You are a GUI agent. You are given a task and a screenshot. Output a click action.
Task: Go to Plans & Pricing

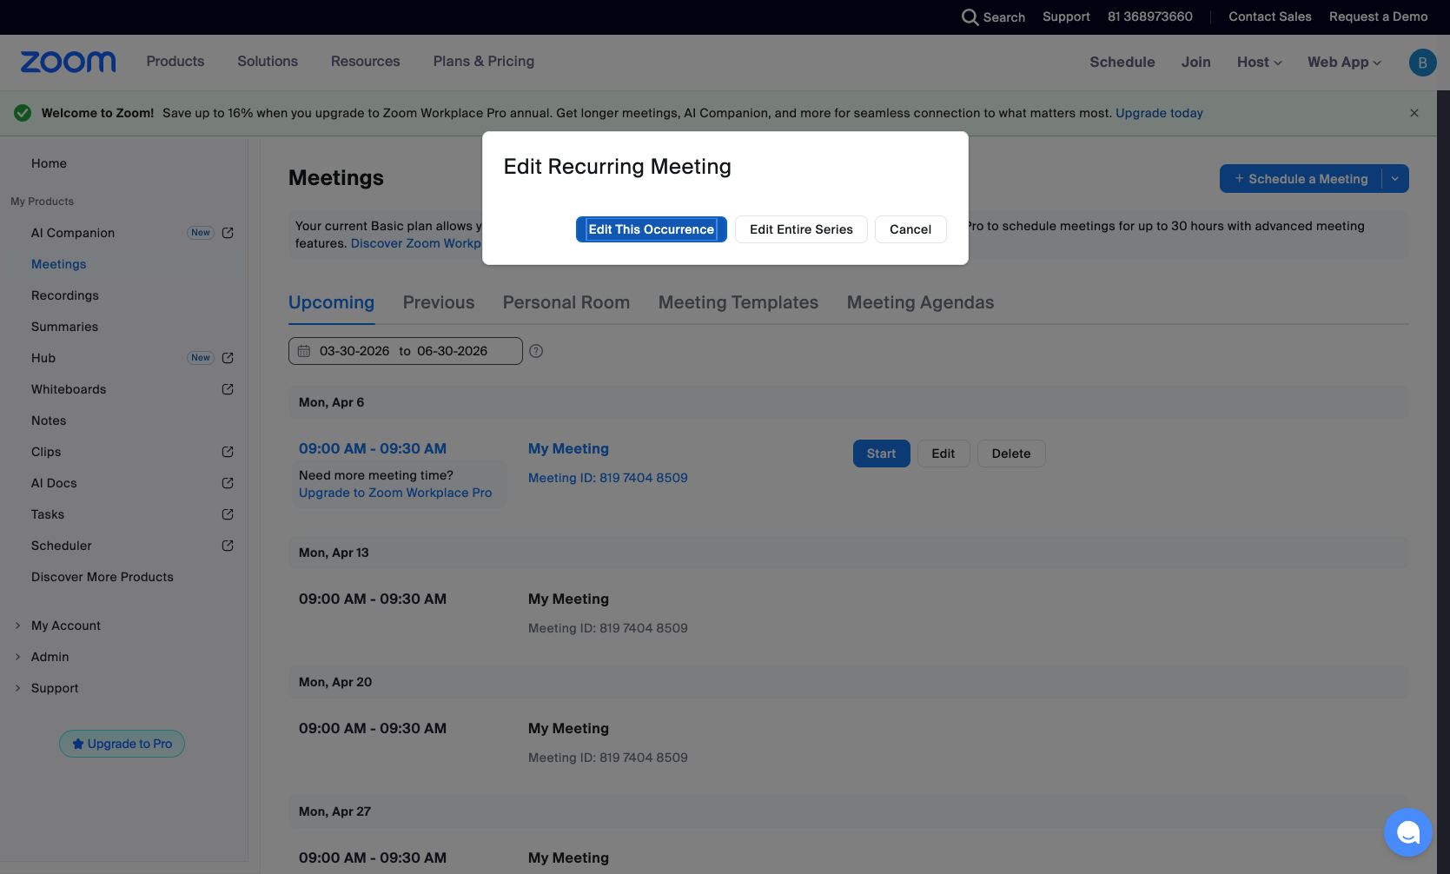coord(484,62)
